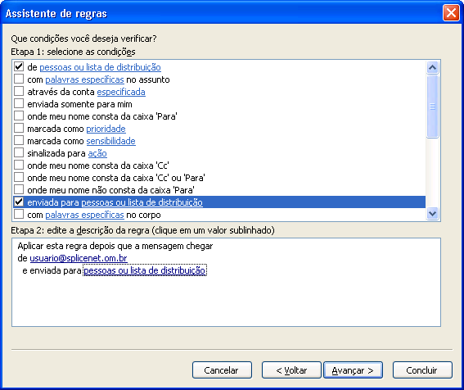Image resolution: width=464 pixels, height=390 pixels.
Task: Uncheck 'de pessoas ou lista de distribuição' checkbox
Action: point(19,66)
